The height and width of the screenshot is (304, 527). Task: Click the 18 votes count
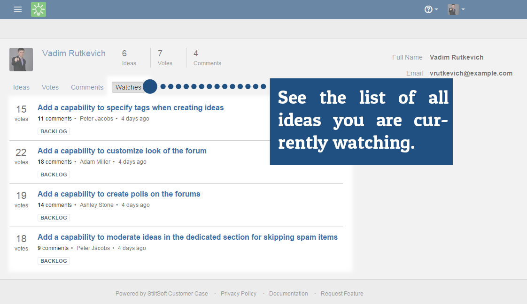pyautogui.click(x=21, y=243)
